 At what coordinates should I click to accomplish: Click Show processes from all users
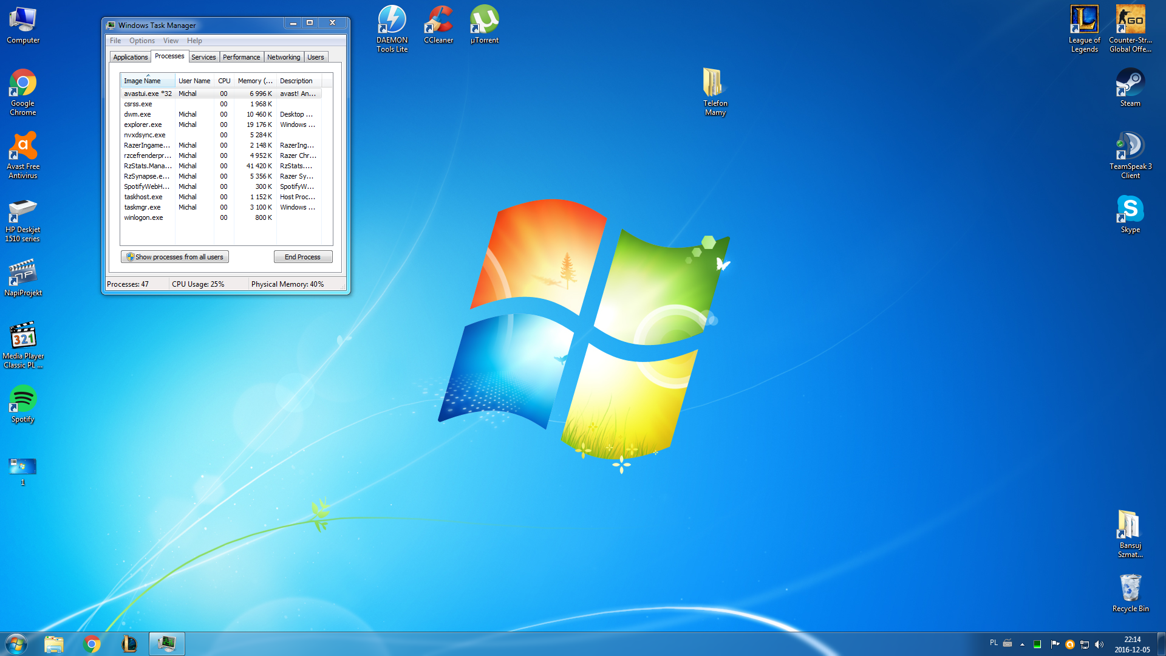tap(175, 257)
